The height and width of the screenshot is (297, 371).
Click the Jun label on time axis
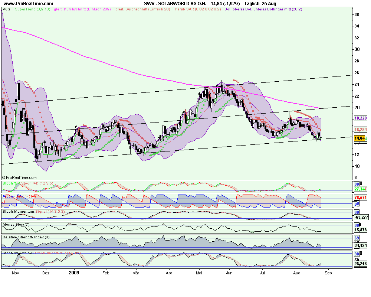pyautogui.click(x=229, y=273)
